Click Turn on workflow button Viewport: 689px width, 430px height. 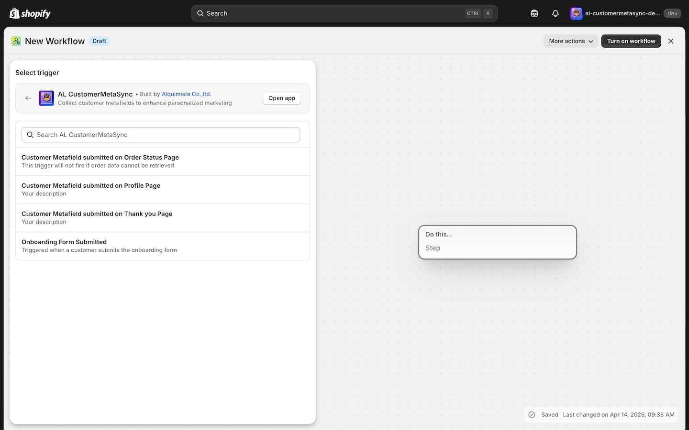coord(631,41)
